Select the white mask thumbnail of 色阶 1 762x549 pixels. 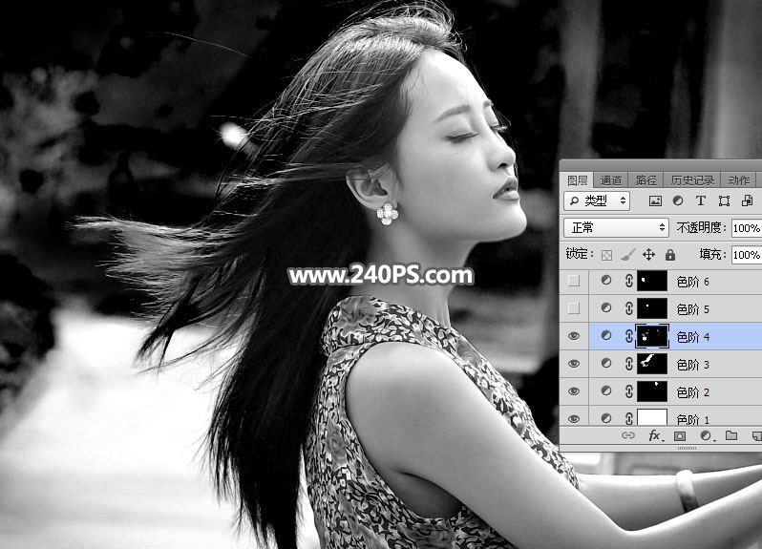(x=652, y=418)
